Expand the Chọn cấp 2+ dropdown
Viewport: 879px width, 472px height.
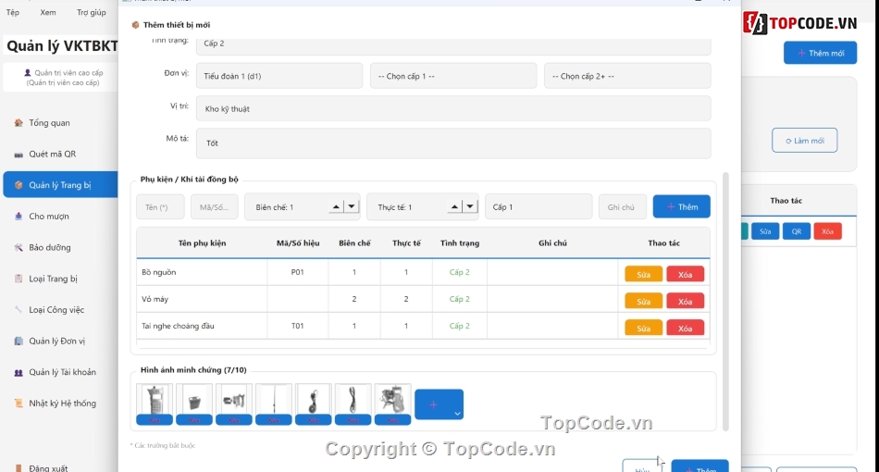tap(626, 76)
